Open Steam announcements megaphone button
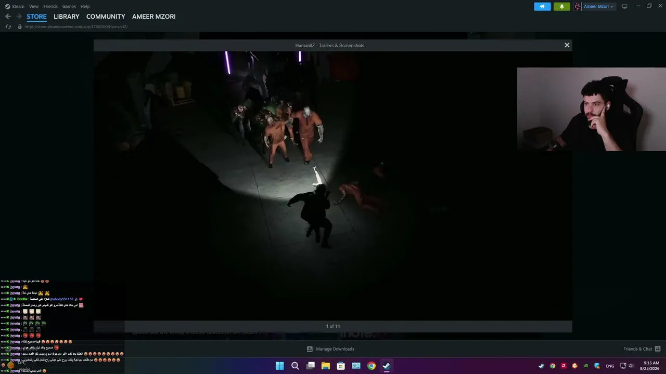Screen dimensions: 666x374 pos(542,6)
